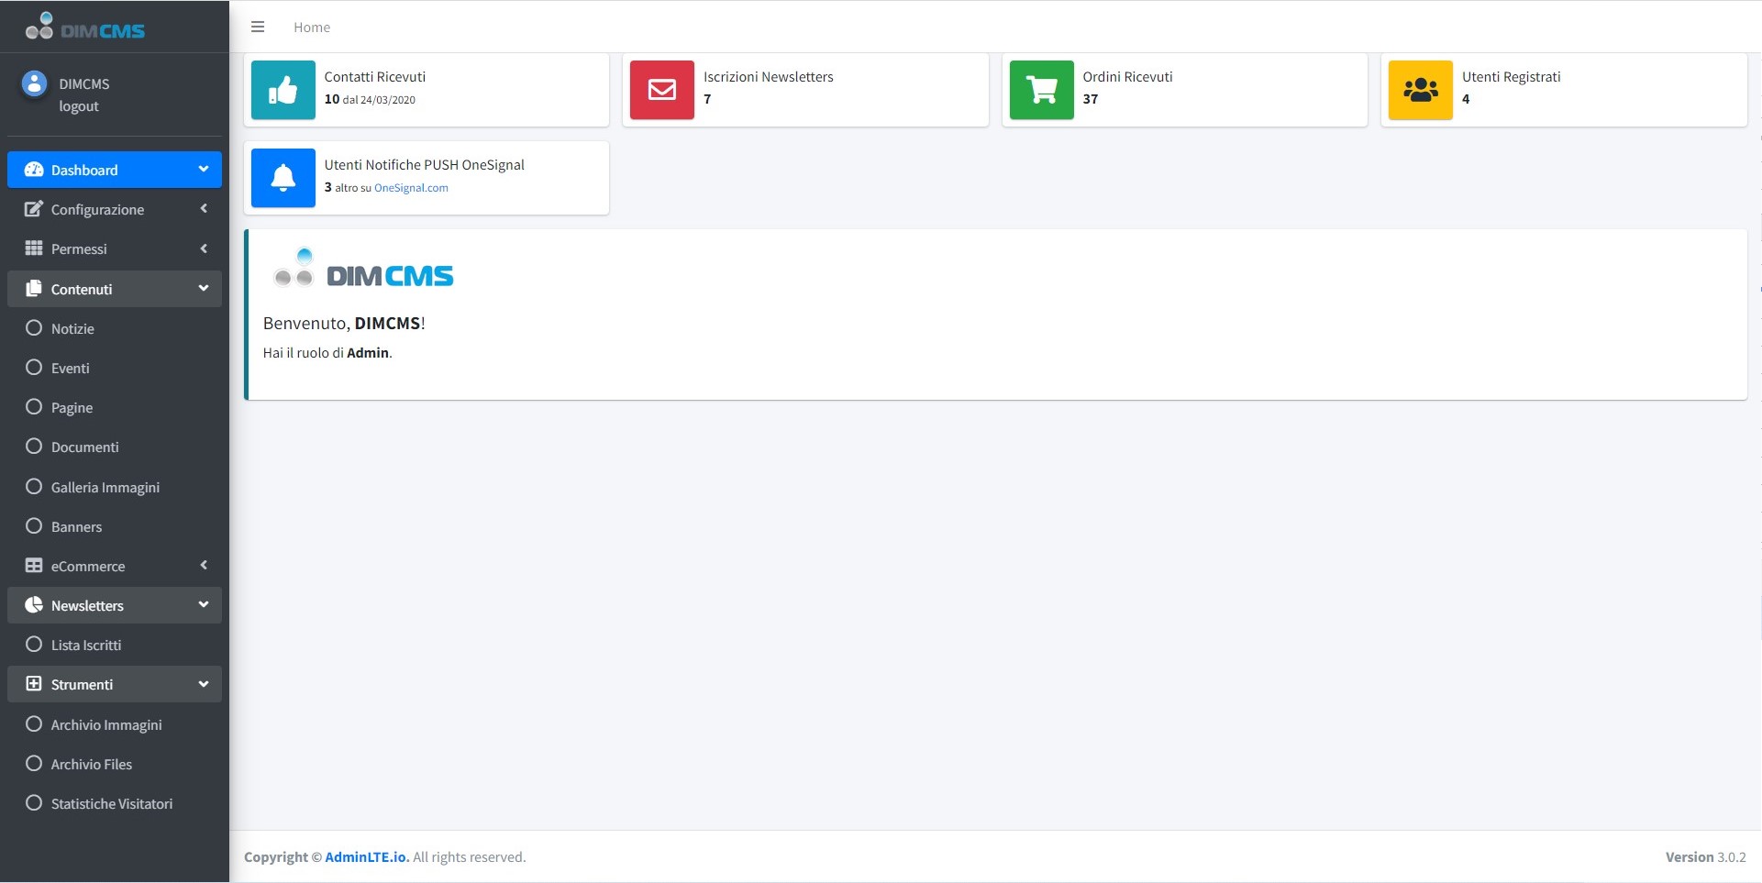This screenshot has width=1762, height=883.
Task: Click the Benvenuto, DIMCMS! greeting text
Action: tap(344, 324)
